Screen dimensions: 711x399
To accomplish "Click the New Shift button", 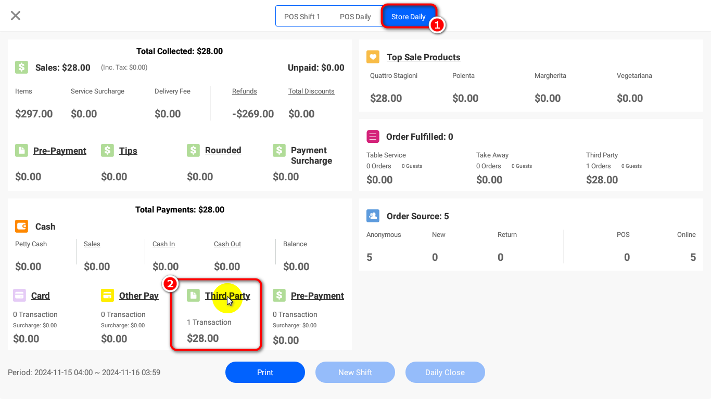I will point(355,372).
